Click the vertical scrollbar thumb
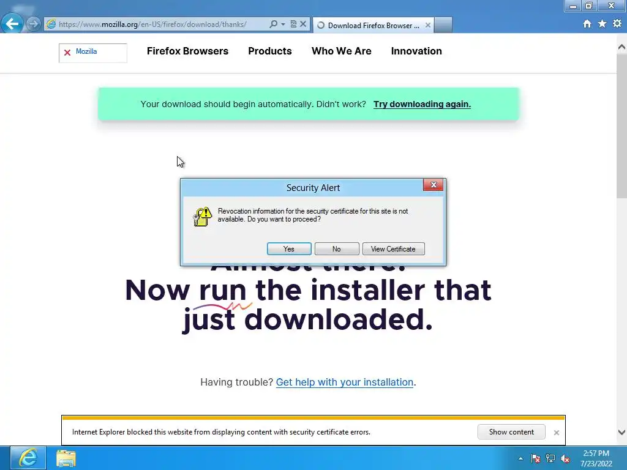Viewport: 627px width, 470px height. 621,126
